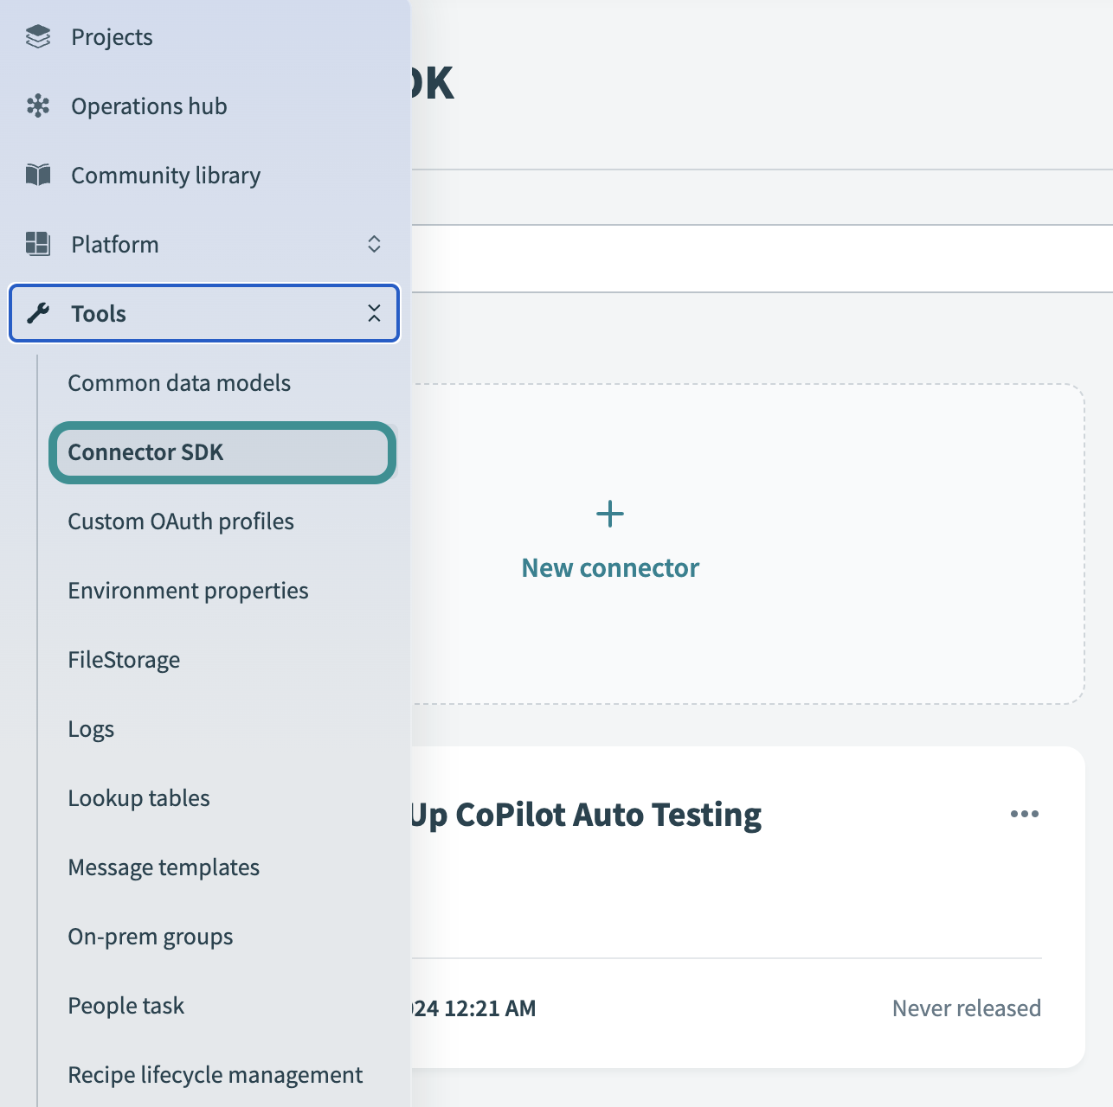Open Common data models
This screenshot has width=1113, height=1107.
tap(179, 382)
